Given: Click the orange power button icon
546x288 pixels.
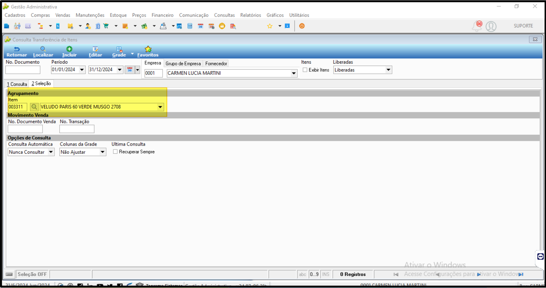Looking at the screenshot, I should 302,26.
